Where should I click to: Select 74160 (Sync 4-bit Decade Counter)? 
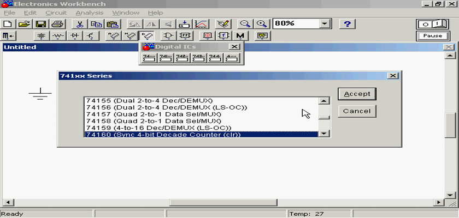(201, 135)
